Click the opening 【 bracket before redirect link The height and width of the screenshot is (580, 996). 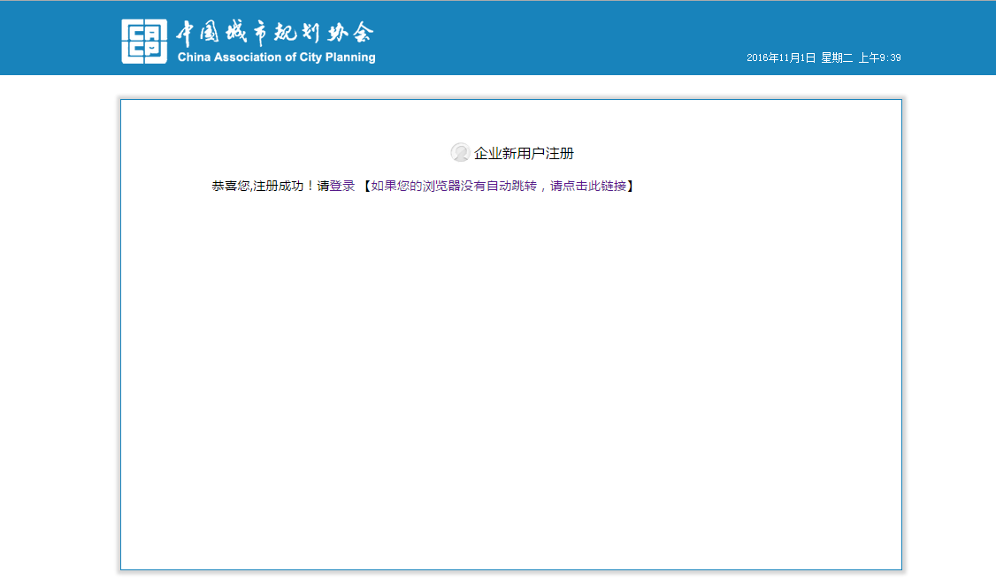coord(364,187)
